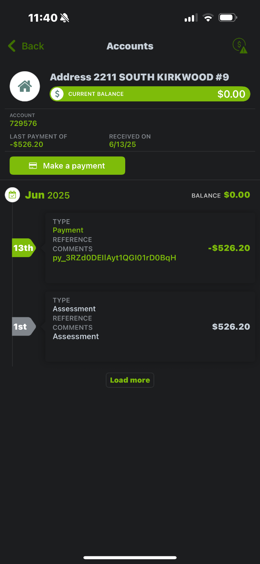This screenshot has width=260, height=564.
Task: Tap the credit card icon on payment button
Action: click(33, 166)
